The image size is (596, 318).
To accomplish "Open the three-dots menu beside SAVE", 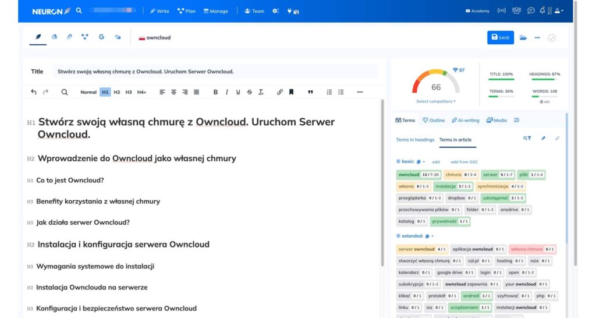I will pyautogui.click(x=537, y=37).
